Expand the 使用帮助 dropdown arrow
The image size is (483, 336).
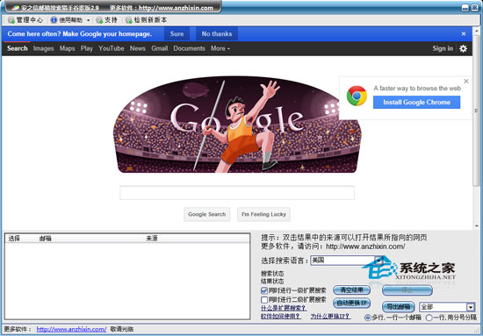point(88,20)
